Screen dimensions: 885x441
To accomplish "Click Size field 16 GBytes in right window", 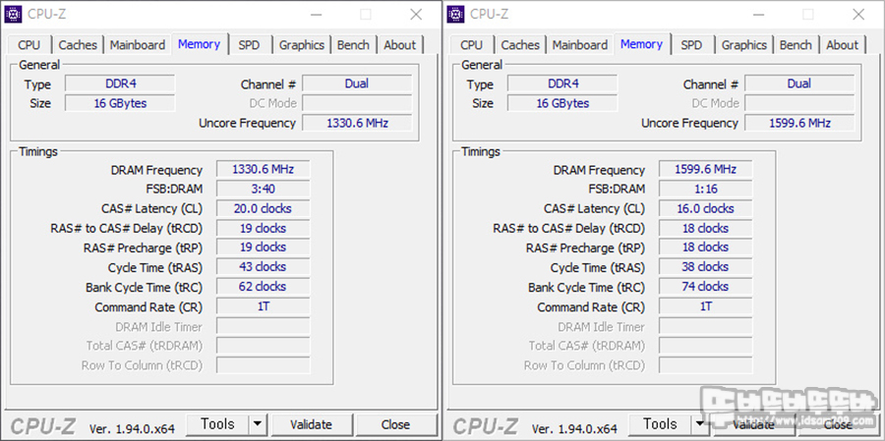I will coord(562,103).
